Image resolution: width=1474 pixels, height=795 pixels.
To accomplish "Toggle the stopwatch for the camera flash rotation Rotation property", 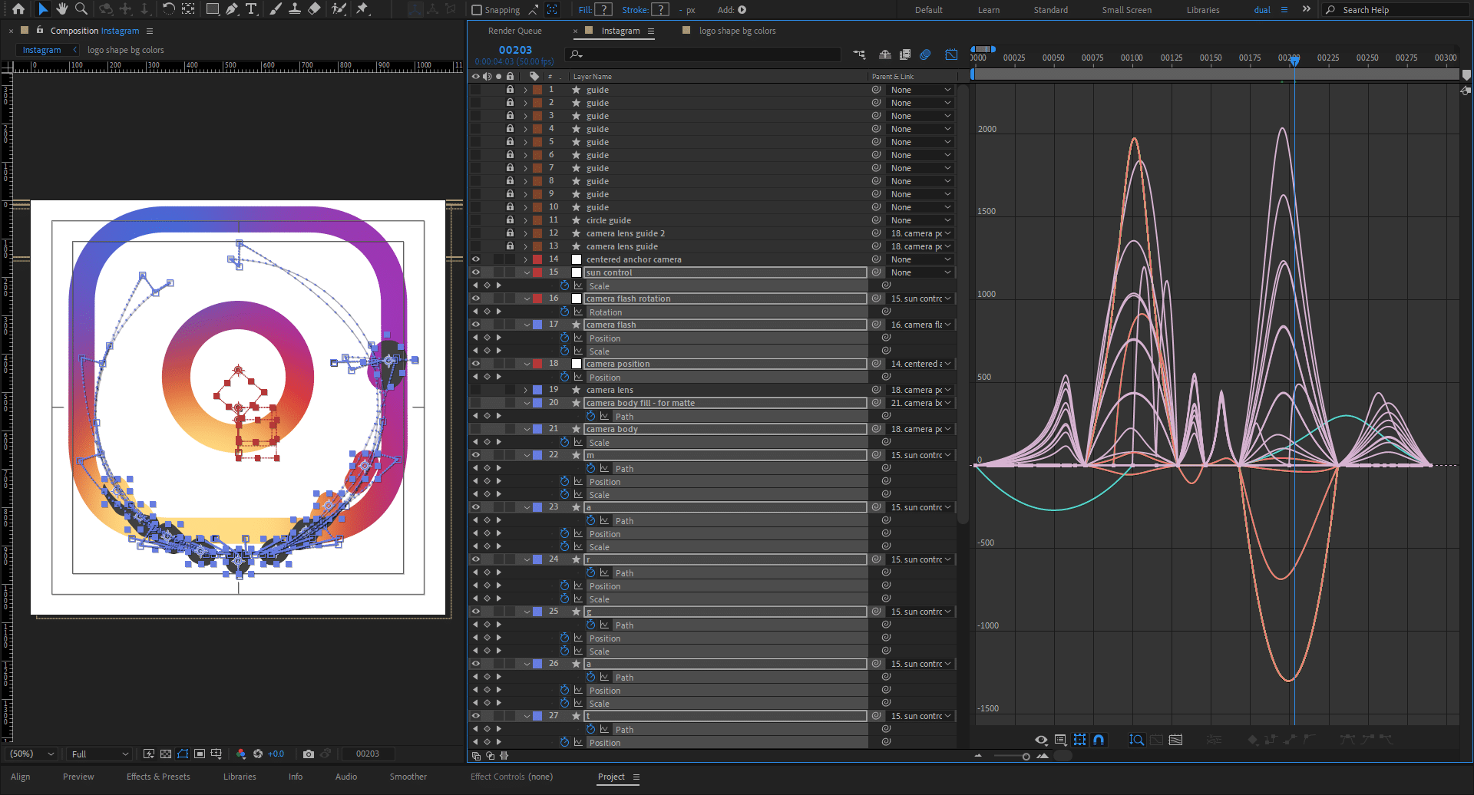I will tap(564, 312).
